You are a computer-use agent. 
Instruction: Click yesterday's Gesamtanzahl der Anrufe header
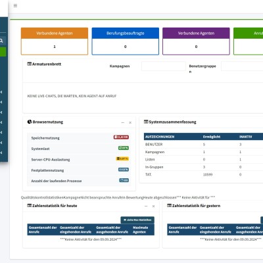click(183, 229)
